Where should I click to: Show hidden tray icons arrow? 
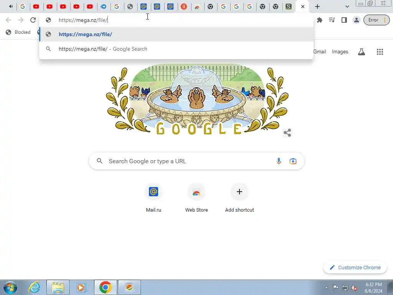tap(326, 288)
